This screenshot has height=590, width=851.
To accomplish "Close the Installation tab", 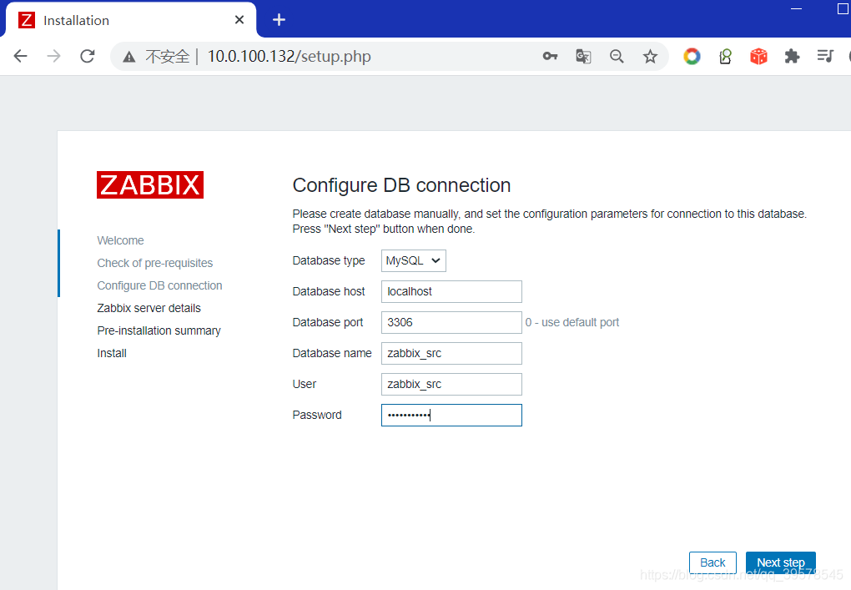I will 239,20.
